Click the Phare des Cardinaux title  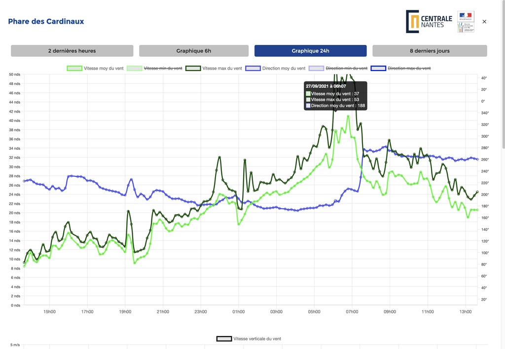(46, 21)
